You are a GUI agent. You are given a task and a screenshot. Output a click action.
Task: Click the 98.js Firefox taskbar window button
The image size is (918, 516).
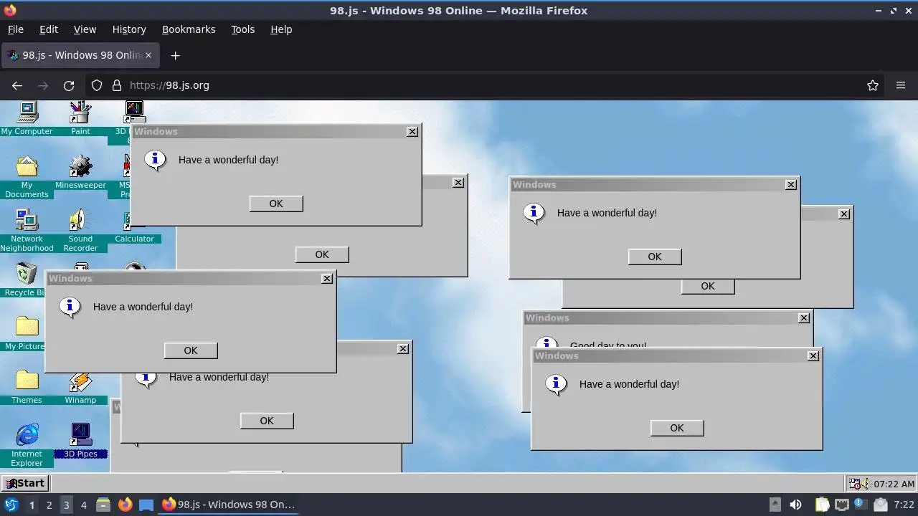tap(229, 505)
